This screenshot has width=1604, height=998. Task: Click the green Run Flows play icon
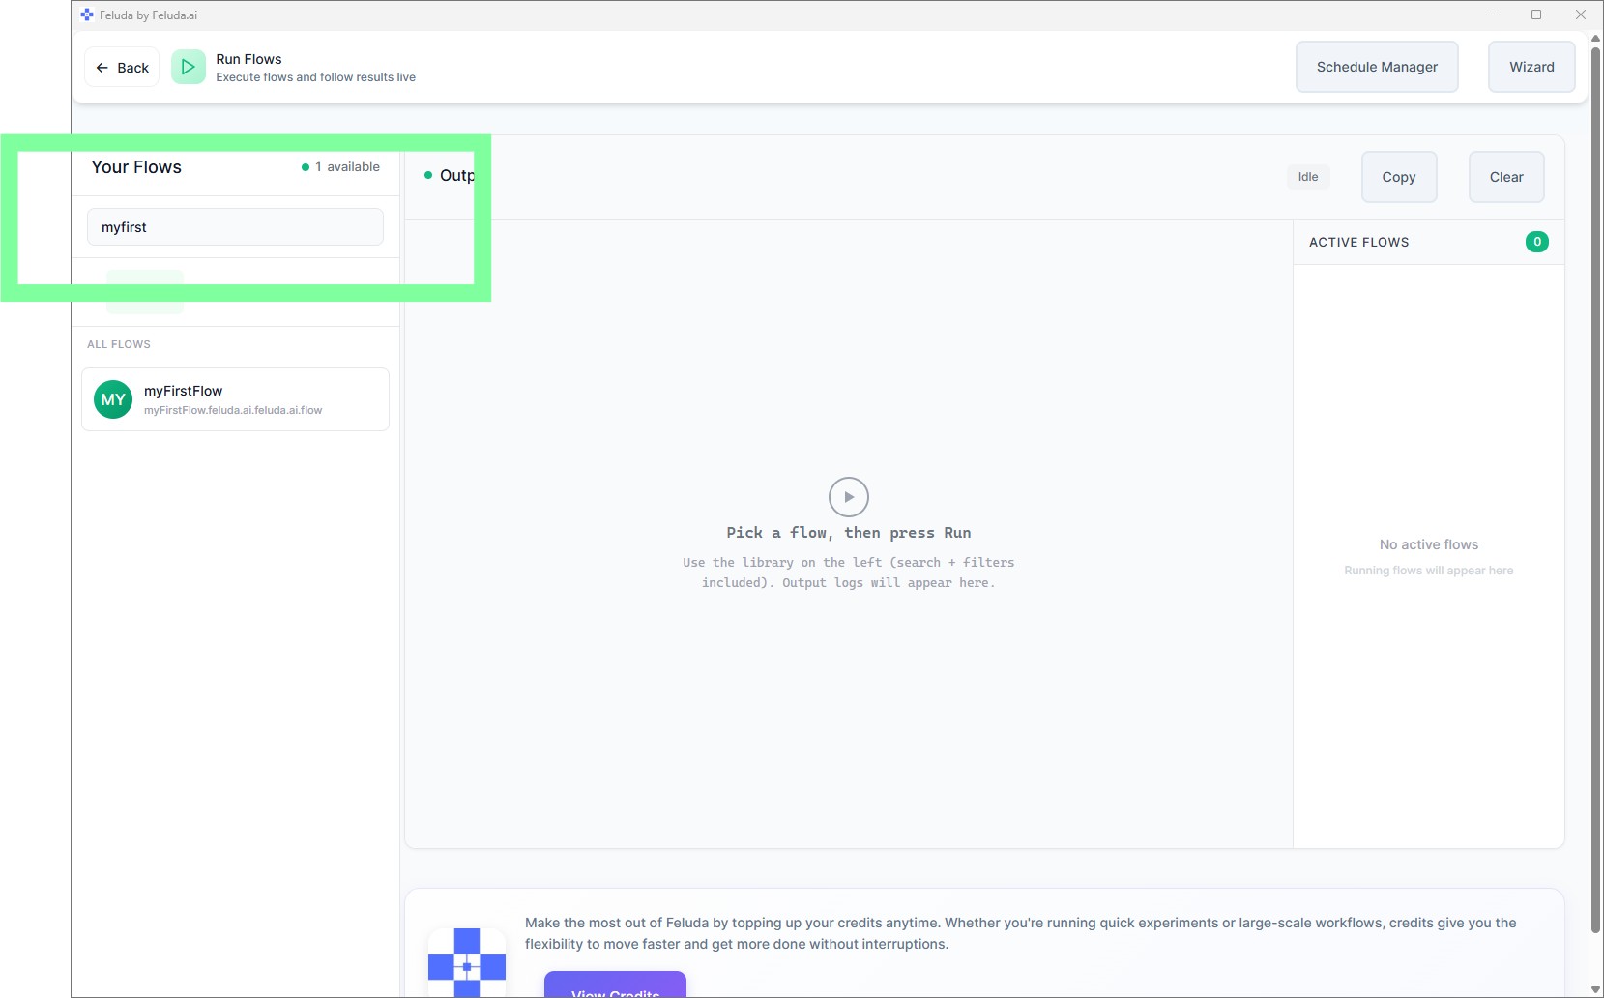[x=189, y=67]
